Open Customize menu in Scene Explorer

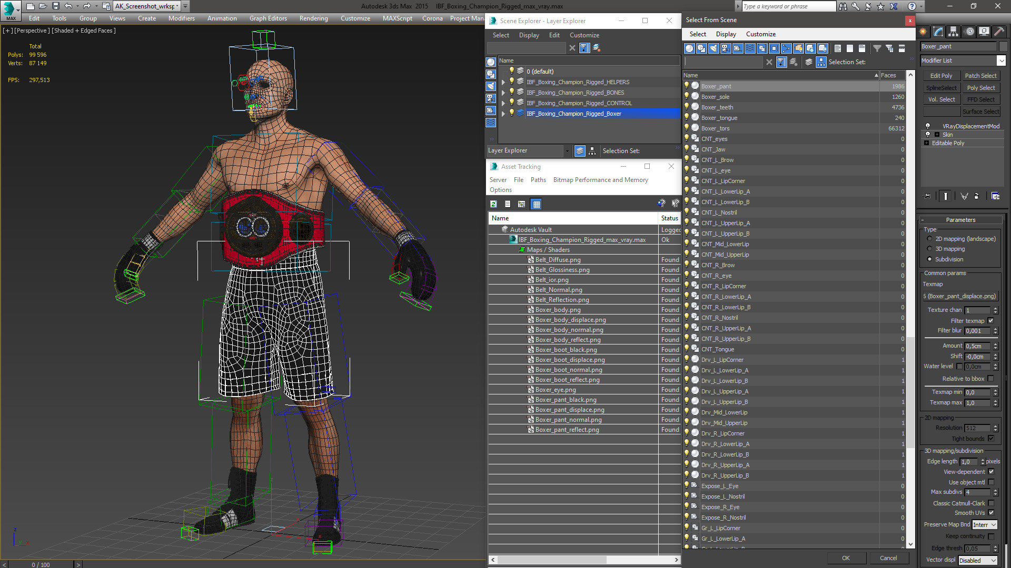pos(584,35)
